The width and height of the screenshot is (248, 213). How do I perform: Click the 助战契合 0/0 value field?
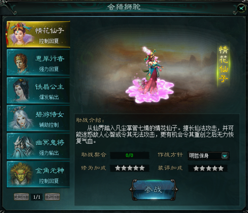coord(129,155)
